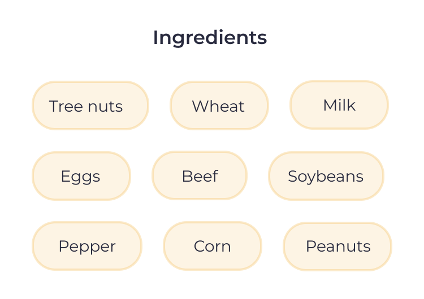Toggle the Beef ingredient option

(x=200, y=175)
